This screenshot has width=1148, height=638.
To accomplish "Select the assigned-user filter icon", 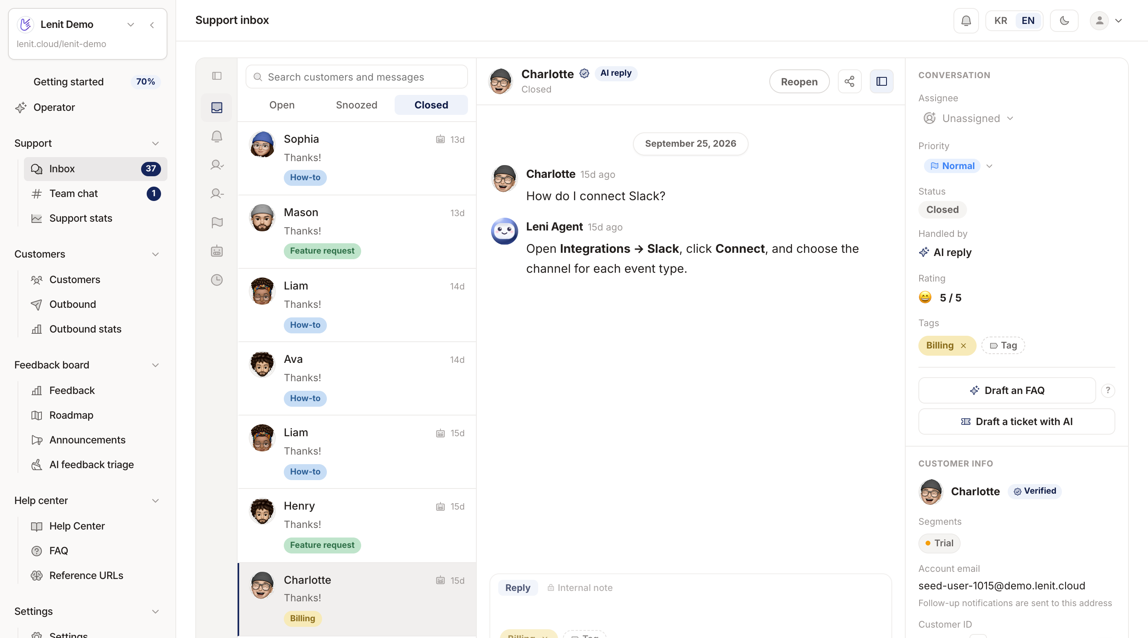I will click(x=216, y=165).
